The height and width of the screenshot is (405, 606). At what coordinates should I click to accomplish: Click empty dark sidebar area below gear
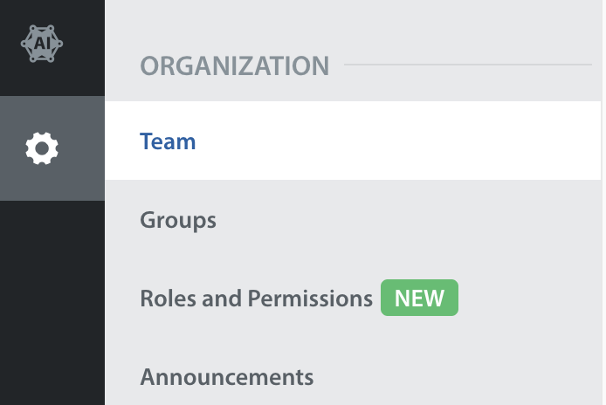coord(52,301)
